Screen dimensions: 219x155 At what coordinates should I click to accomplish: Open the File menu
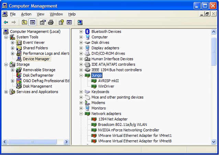(x=13, y=14)
